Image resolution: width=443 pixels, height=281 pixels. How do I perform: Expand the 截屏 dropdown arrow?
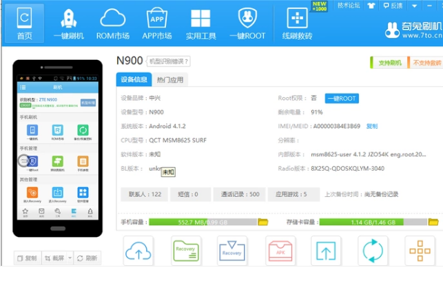click(x=68, y=258)
